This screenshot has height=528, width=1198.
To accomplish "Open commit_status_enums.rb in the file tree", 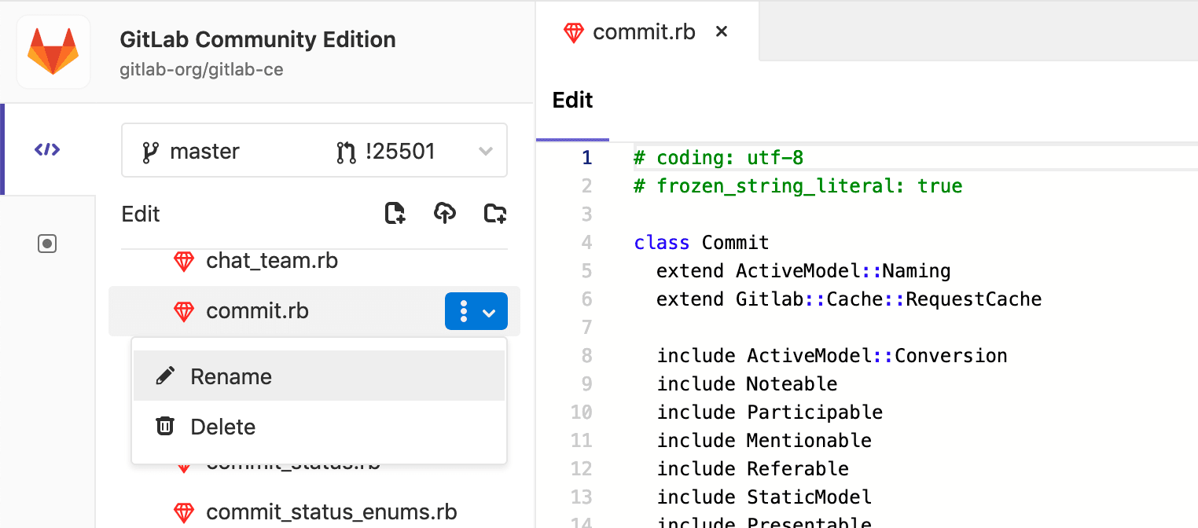I will pyautogui.click(x=331, y=512).
